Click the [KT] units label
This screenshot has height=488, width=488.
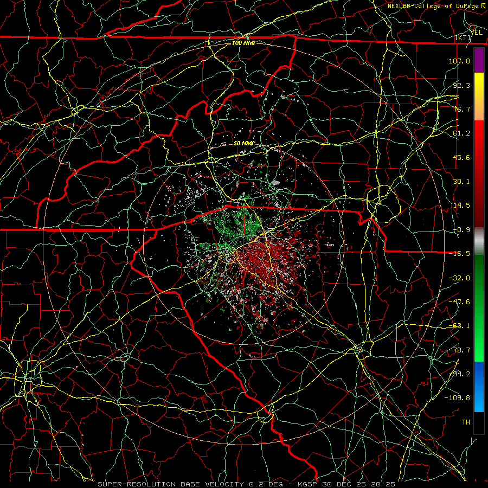463,38
